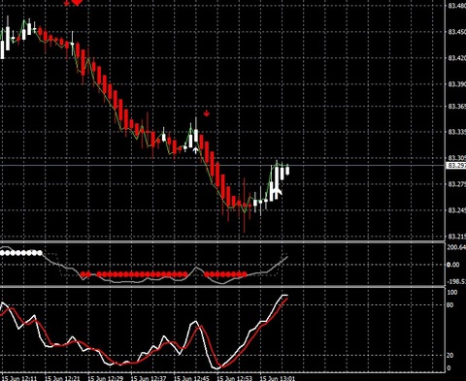Click the 83.42 price scale label
Screen dimensions: 466x381
(457, 58)
